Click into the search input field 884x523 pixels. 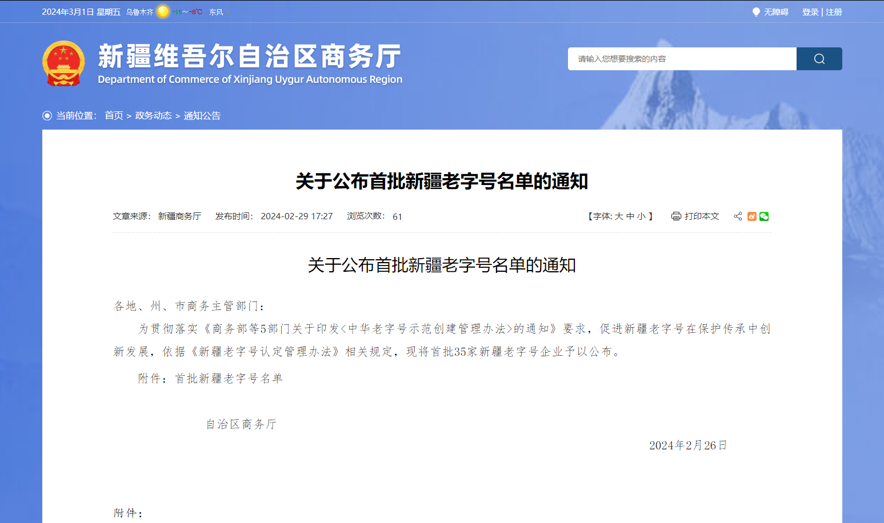click(x=682, y=59)
